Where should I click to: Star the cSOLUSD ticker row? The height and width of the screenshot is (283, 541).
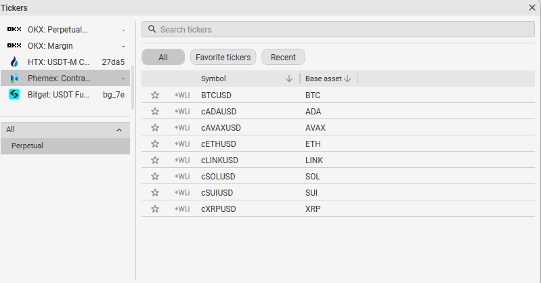pyautogui.click(x=155, y=177)
